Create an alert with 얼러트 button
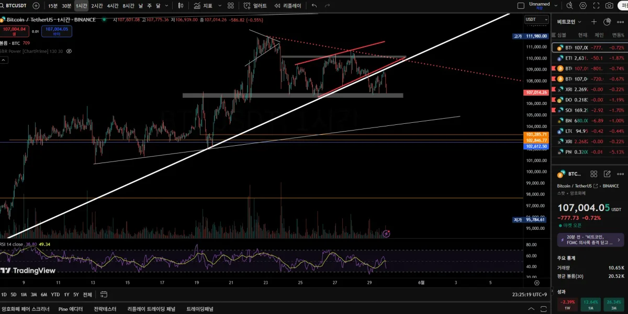 (x=255, y=6)
